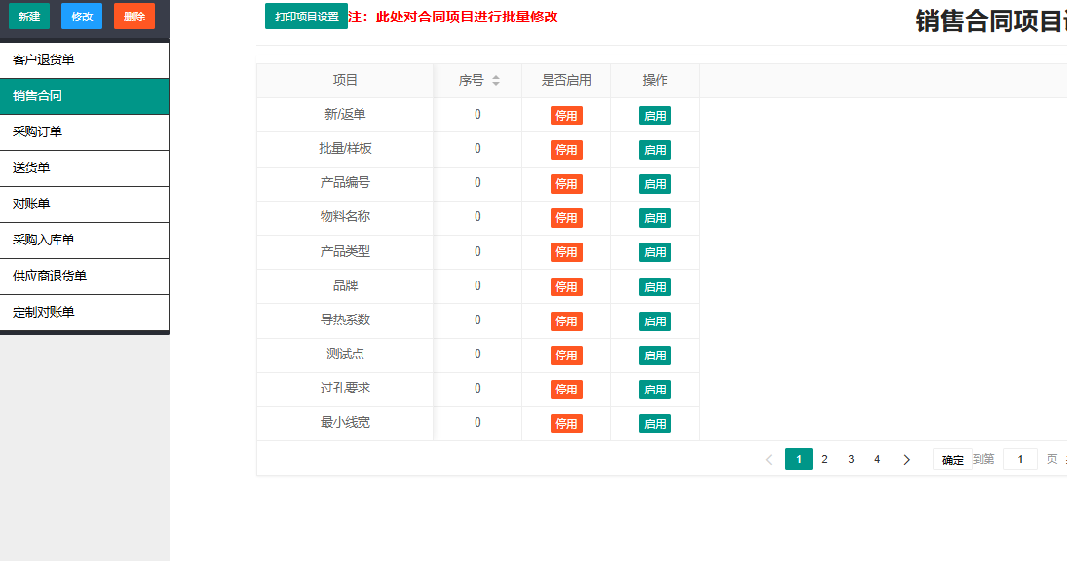The height and width of the screenshot is (561, 1067).
Task: Navigate to 对账单
Action: pyautogui.click(x=85, y=204)
